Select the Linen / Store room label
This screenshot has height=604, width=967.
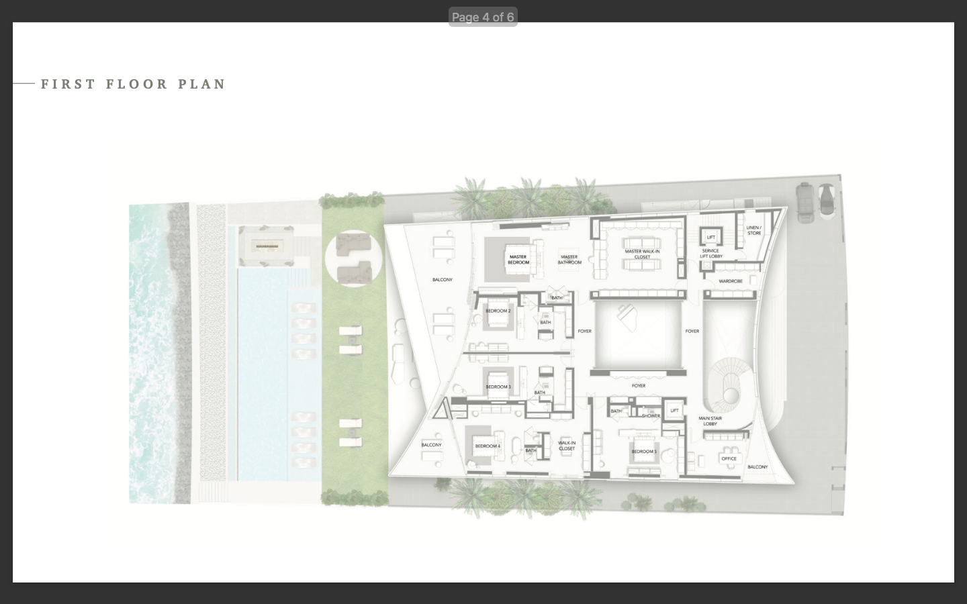pyautogui.click(x=753, y=230)
